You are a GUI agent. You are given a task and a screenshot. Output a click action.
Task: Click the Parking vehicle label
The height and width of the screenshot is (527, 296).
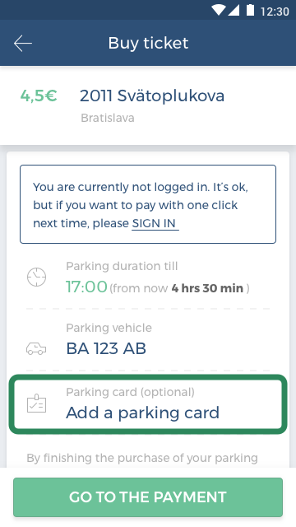109,328
